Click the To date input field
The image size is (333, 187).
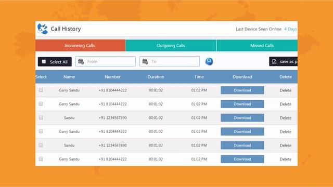(x=170, y=61)
